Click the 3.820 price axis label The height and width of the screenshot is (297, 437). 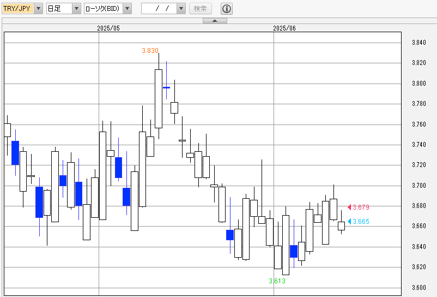(x=419, y=63)
